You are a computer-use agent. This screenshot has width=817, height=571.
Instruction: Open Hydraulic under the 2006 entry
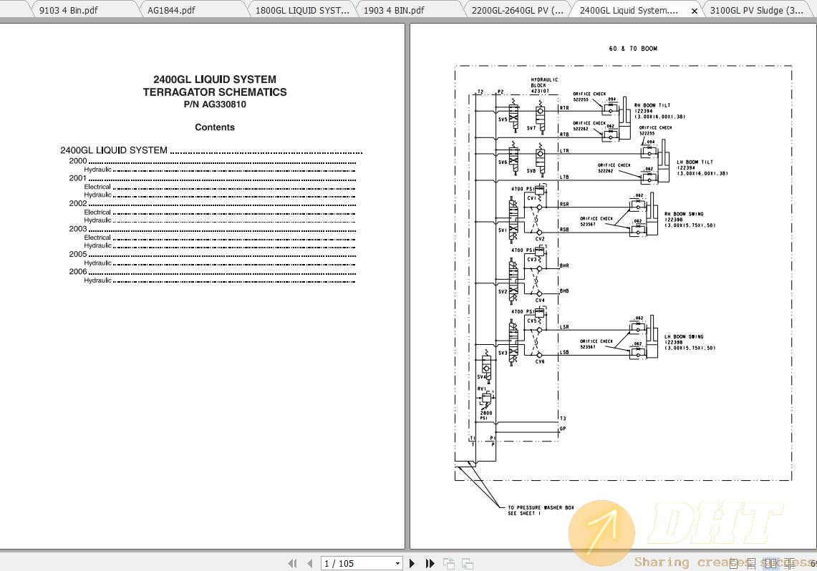coord(219,280)
